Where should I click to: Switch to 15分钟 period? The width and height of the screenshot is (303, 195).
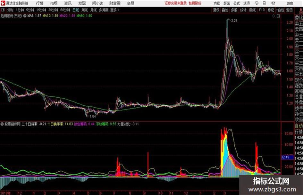[41, 10]
